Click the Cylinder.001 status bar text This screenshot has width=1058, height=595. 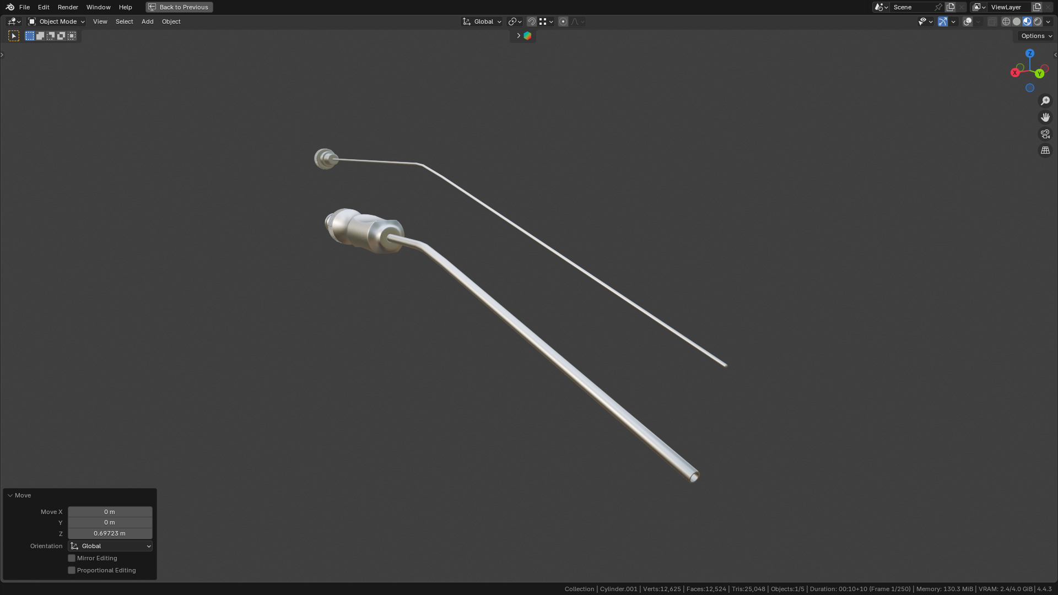click(618, 589)
